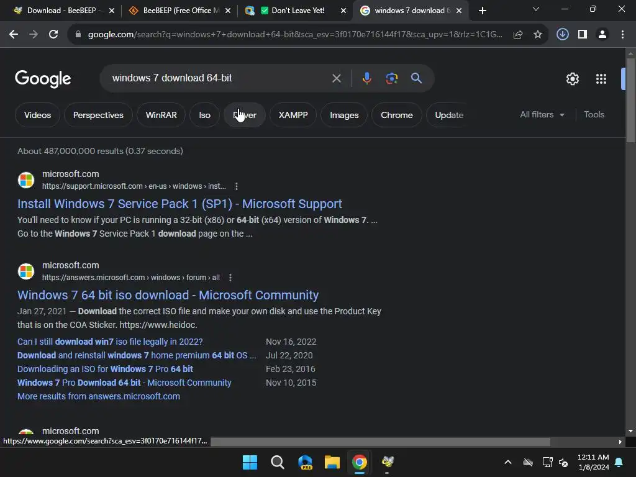Screen dimensions: 636x477
Task: Open the Windows Start menu
Action: pyautogui.click(x=250, y=462)
